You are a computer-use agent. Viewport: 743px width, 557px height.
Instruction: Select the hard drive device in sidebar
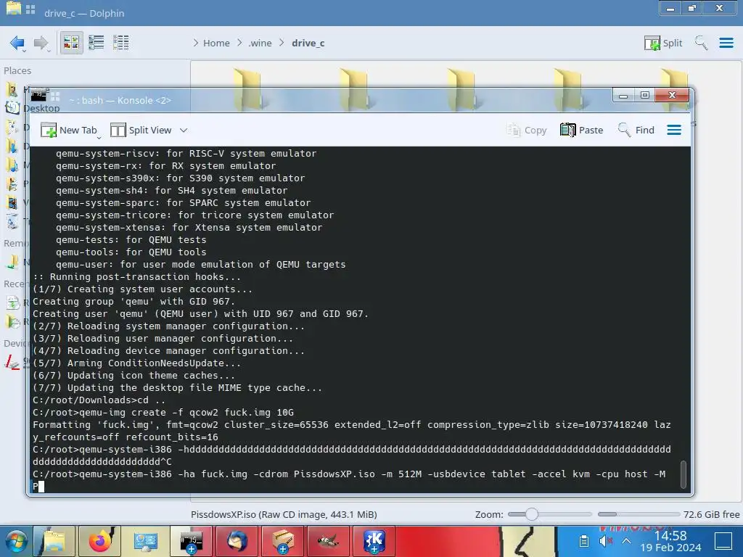point(12,363)
